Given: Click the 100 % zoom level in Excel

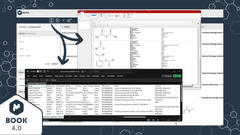Looking at the screenshot, I should point(179,120).
